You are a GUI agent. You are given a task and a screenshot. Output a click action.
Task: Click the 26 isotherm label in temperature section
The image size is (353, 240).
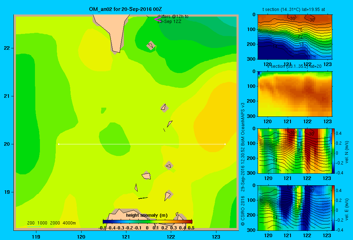click(300, 30)
